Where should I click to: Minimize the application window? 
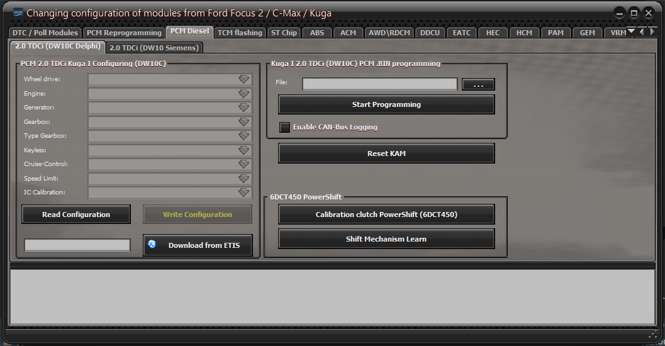[x=620, y=13]
